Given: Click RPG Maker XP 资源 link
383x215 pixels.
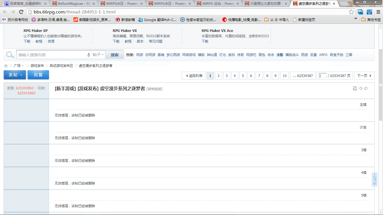Looking at the screenshot, I should (x=51, y=41).
